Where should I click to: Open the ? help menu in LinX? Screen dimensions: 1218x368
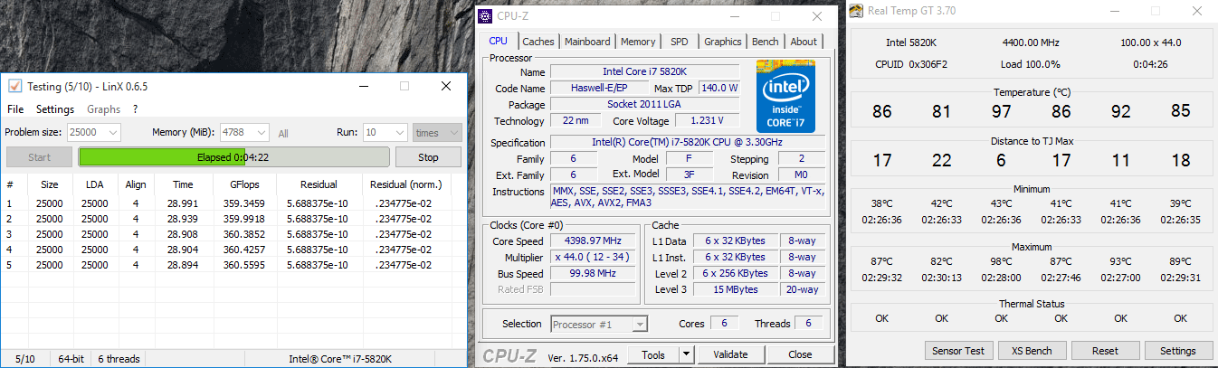tap(135, 109)
